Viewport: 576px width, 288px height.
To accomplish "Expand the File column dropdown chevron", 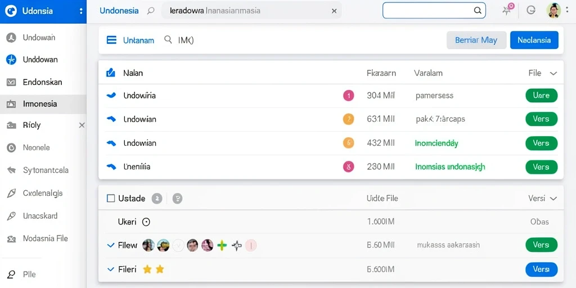I will pos(553,74).
